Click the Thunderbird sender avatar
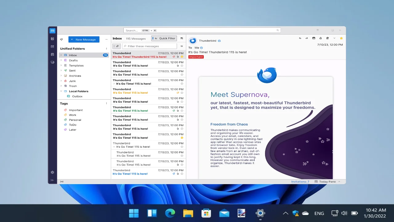This screenshot has width=394, height=222. tap(193, 41)
